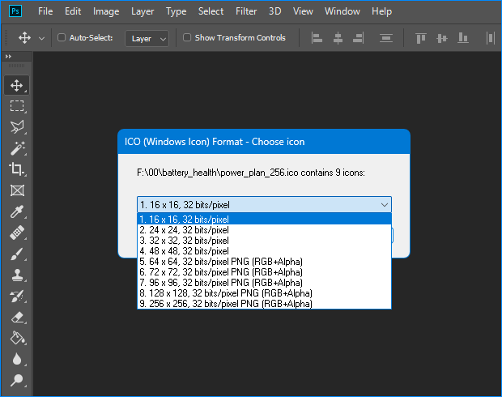Click Move tool icon in options bar
Screen dimensions: 502x397
tap(24, 38)
